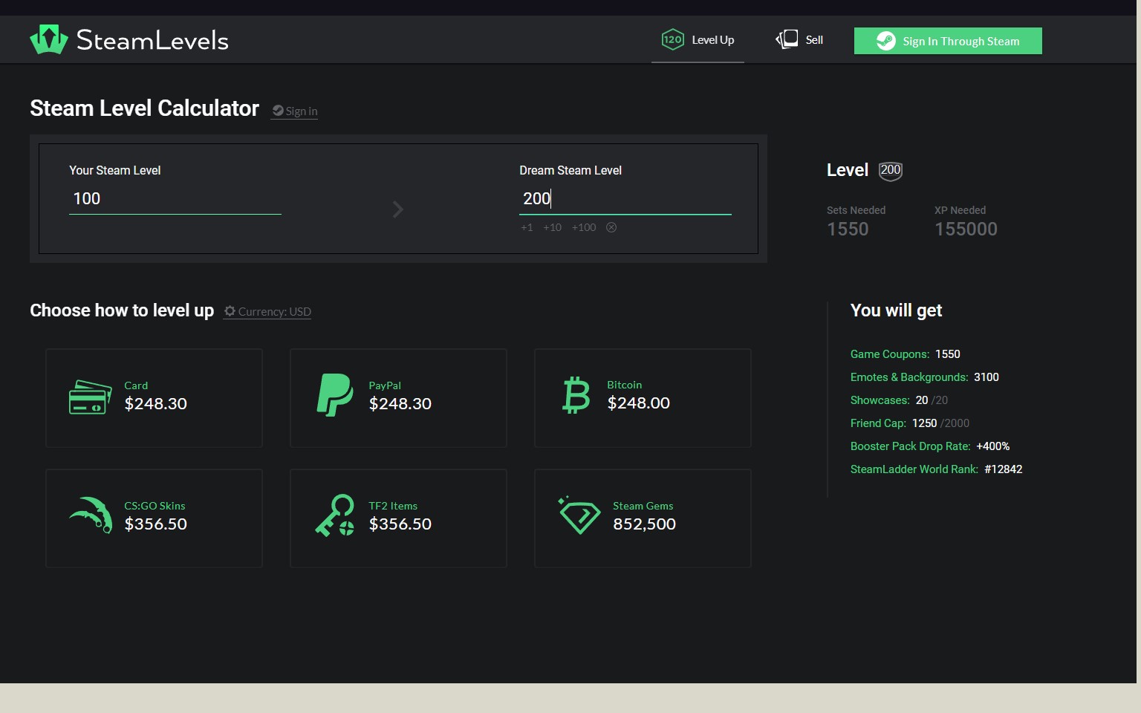Add +1 to dream level
Viewport: 1141px width, 713px height.
tap(527, 227)
